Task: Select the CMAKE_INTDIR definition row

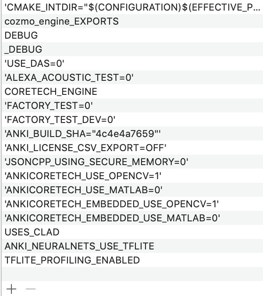Action: point(131,7)
